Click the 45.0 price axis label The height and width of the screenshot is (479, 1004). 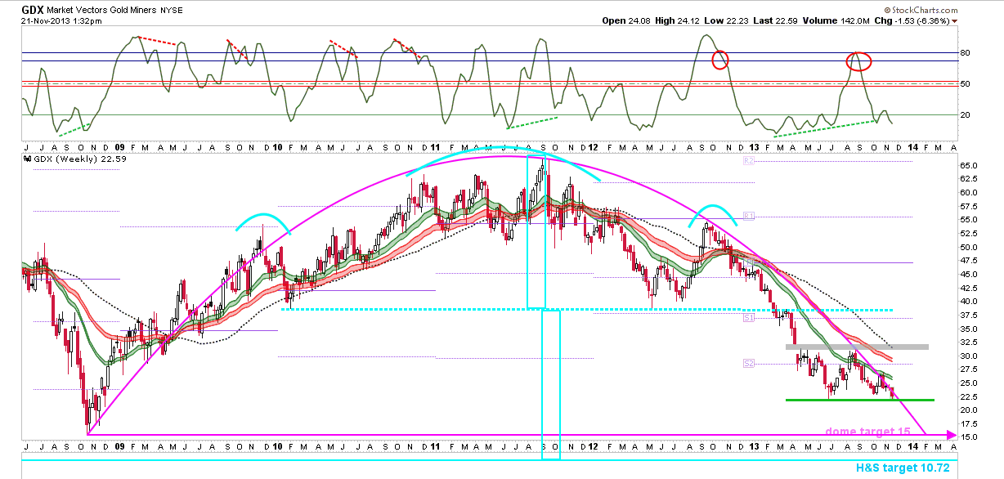click(970, 274)
